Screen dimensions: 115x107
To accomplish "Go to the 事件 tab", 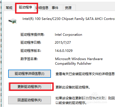I will coord(55,8).
